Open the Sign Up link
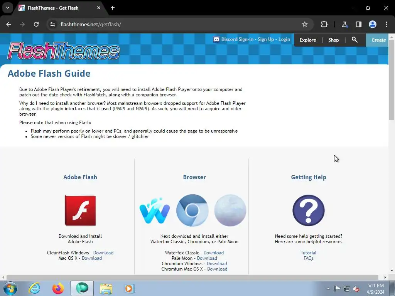Image resolution: width=395 pixels, height=296 pixels. [x=266, y=39]
